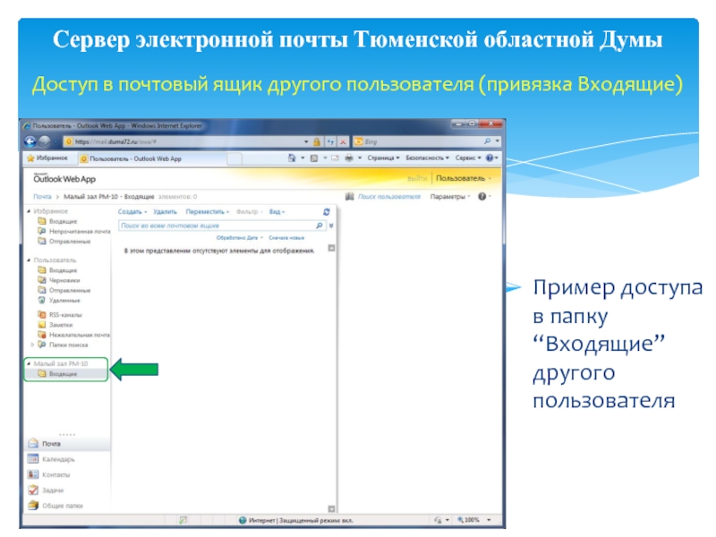
Task: Click the Bing search magnifier icon
Action: [x=487, y=141]
